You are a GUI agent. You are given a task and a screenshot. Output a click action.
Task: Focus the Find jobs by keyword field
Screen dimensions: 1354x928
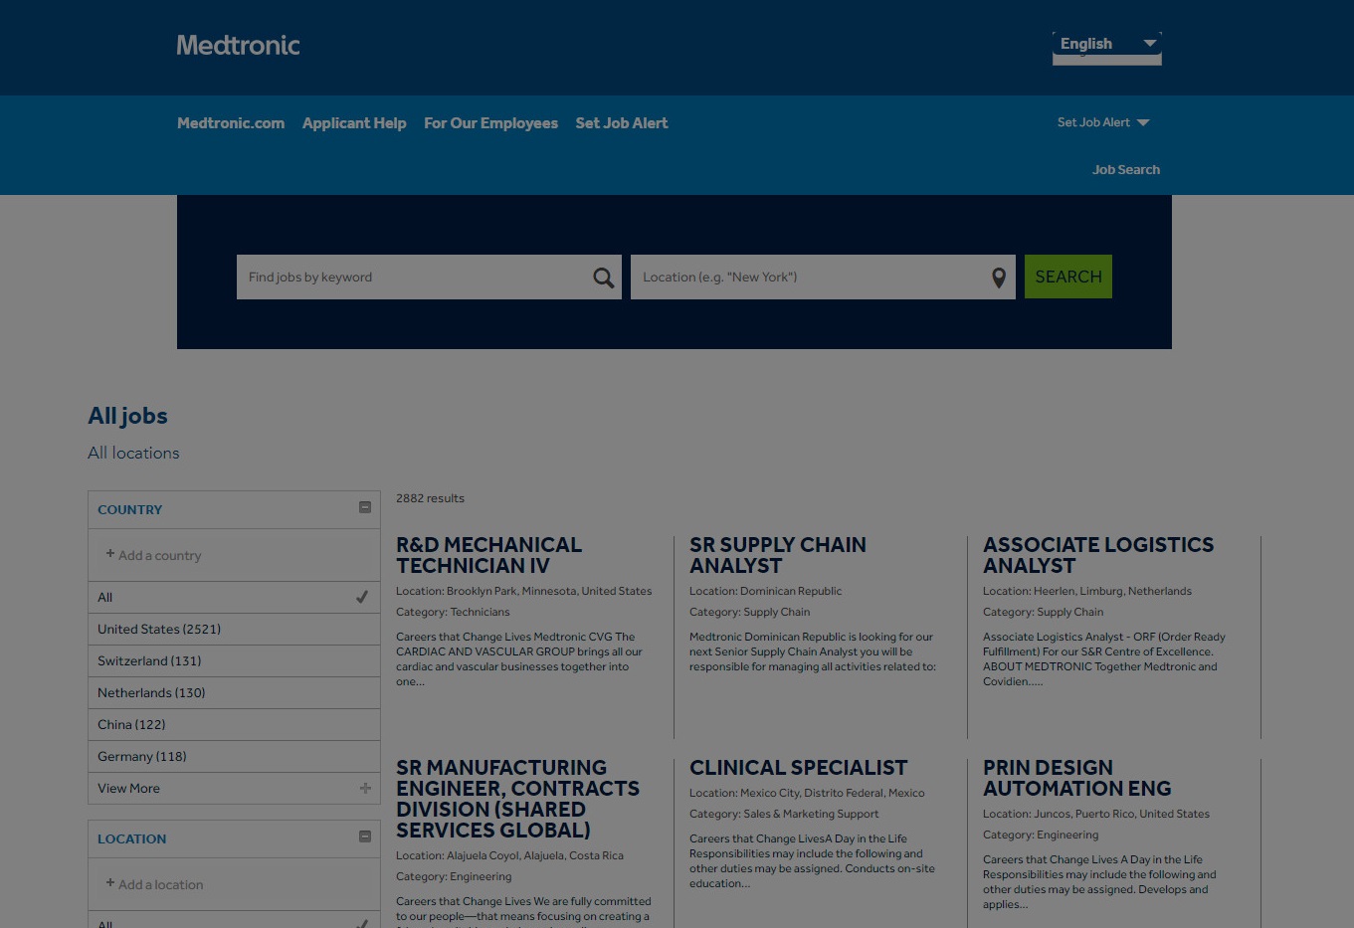[413, 278]
